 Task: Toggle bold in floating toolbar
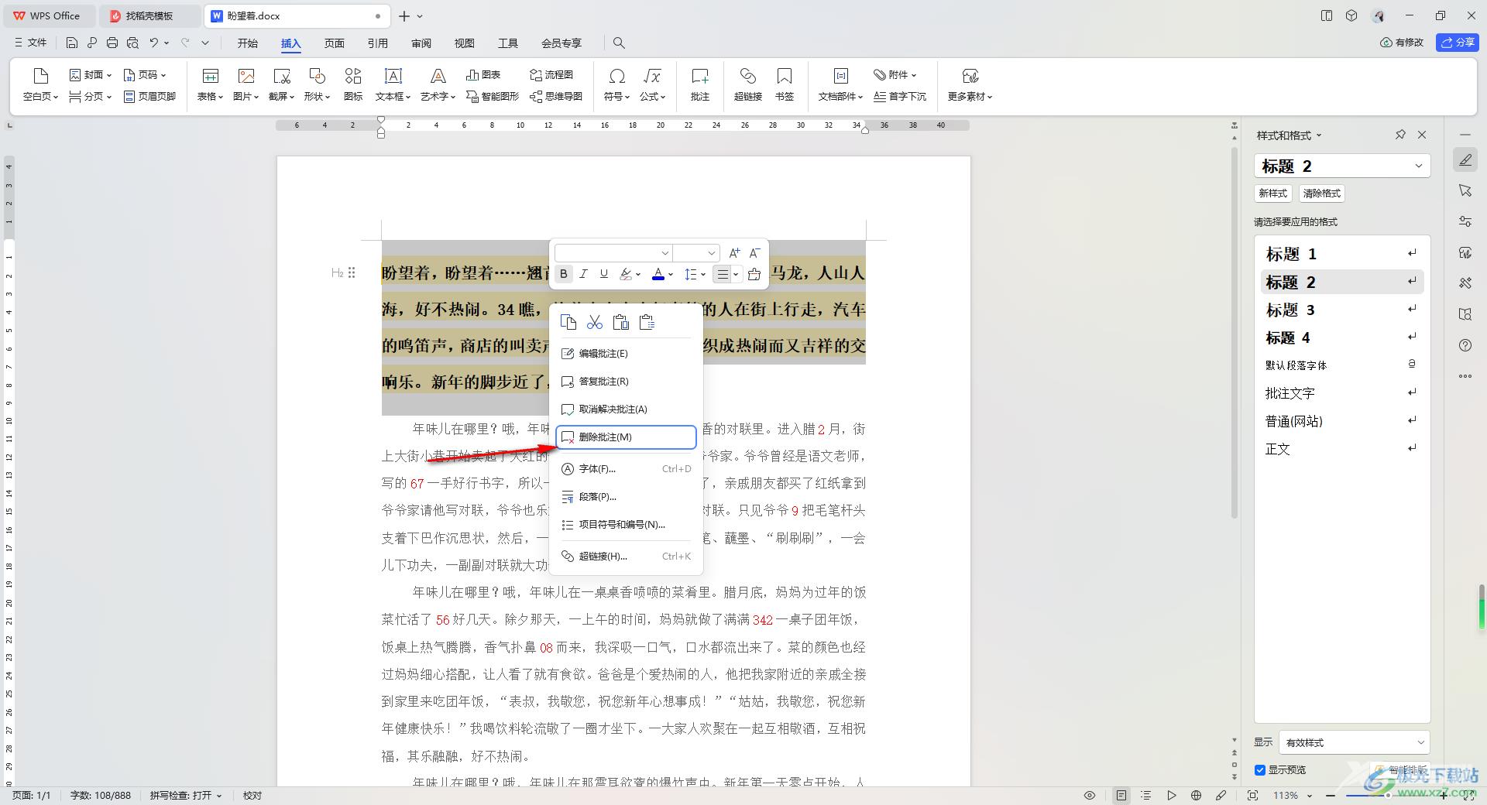click(x=564, y=274)
